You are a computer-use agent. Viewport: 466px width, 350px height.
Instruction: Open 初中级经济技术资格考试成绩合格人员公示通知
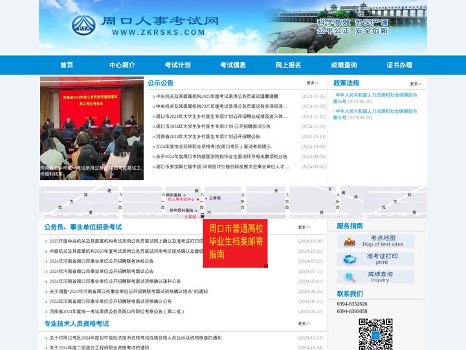click(x=135, y=338)
